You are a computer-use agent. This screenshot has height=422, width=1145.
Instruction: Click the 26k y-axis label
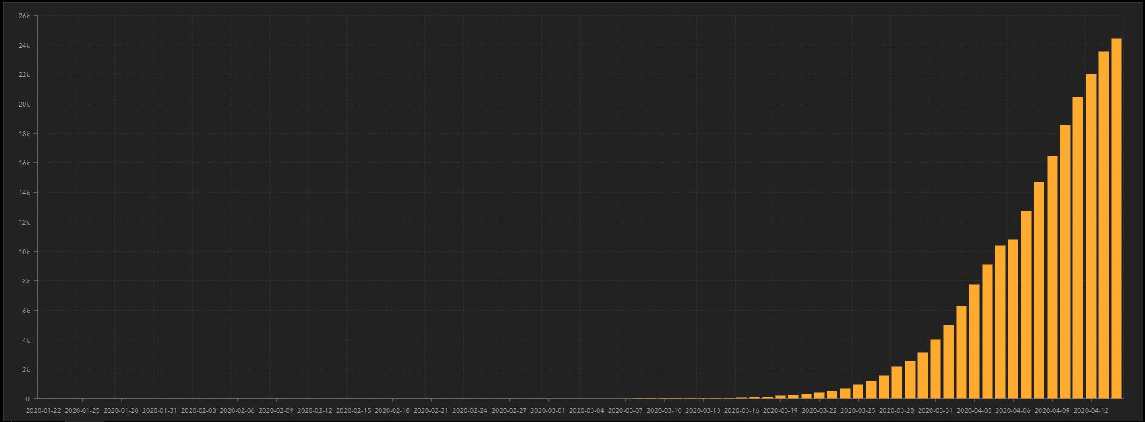(24, 16)
